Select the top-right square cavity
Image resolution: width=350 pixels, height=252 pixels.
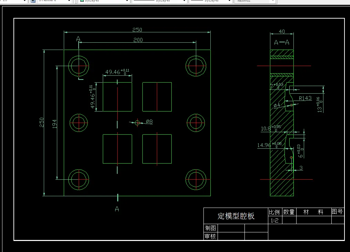[157, 97]
